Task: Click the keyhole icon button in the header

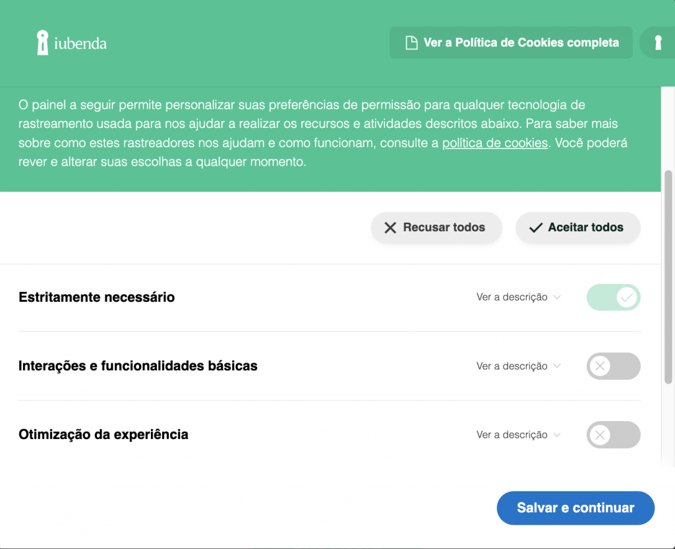Action: [x=657, y=43]
